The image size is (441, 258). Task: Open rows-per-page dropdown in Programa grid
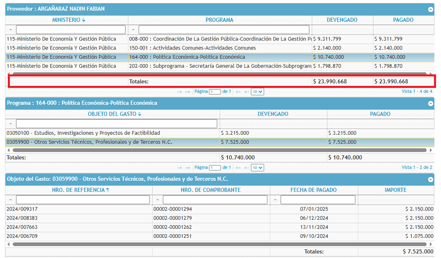pos(258,168)
